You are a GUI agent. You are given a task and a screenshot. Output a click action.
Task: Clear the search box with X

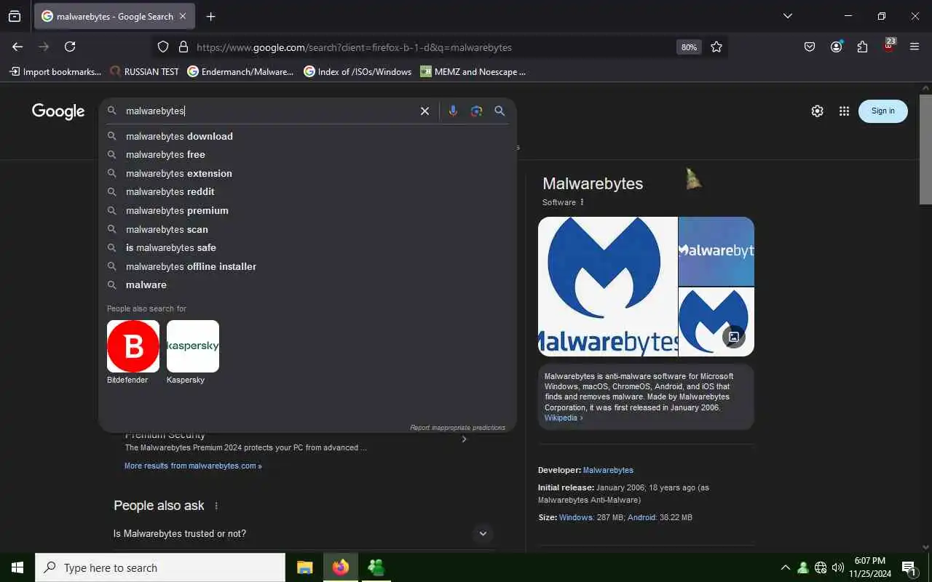pyautogui.click(x=424, y=111)
